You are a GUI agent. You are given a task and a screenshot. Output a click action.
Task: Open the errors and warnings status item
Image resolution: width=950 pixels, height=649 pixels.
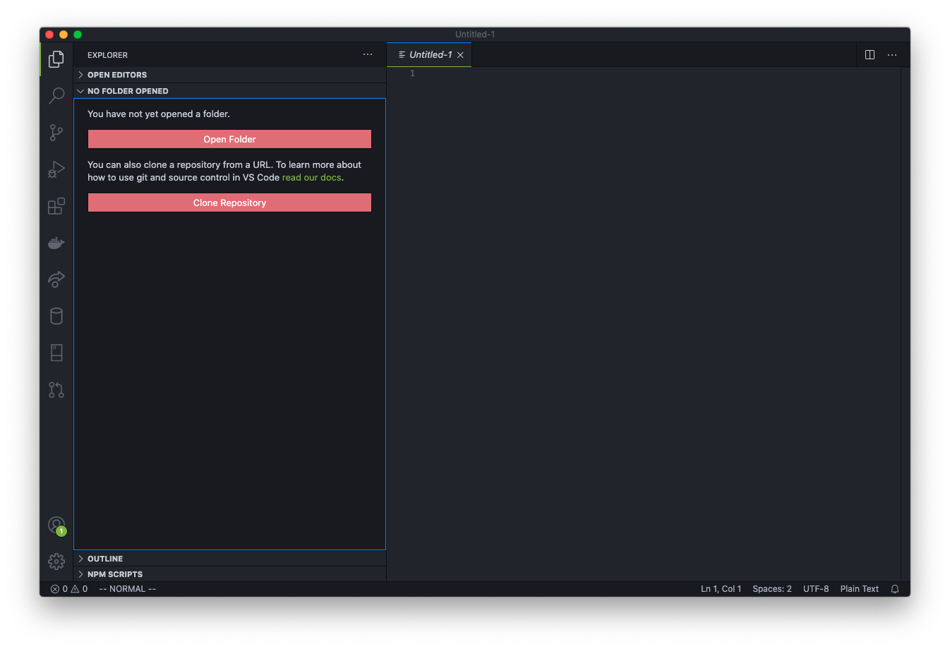tap(69, 589)
